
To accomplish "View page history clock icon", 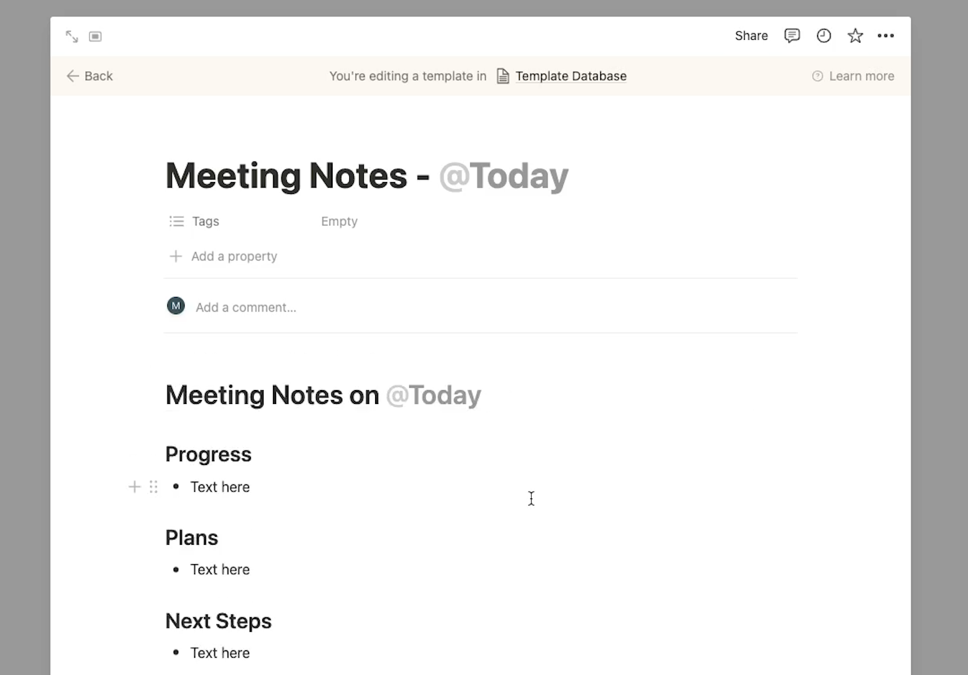I will coord(824,36).
